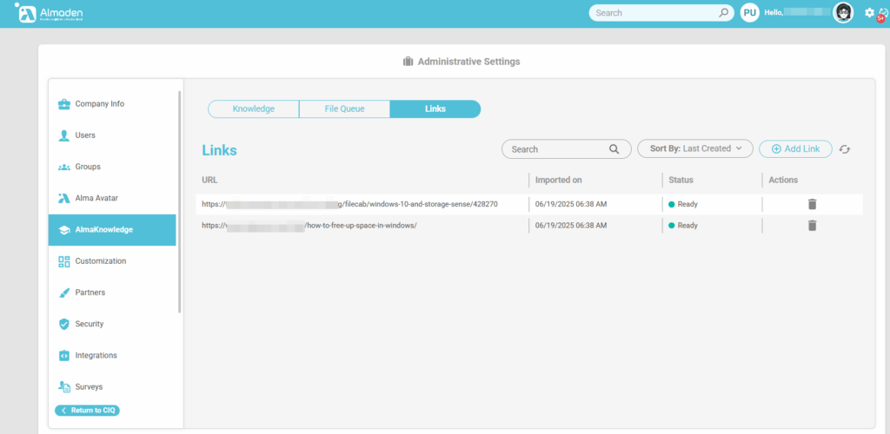Click the PU user initials badge
This screenshot has height=434, width=890.
(749, 13)
